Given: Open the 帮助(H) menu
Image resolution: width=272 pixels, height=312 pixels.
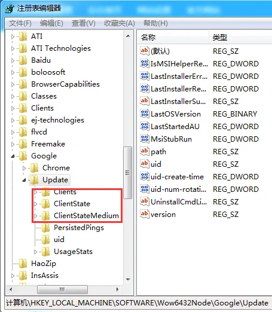Looking at the screenshot, I should (155, 23).
